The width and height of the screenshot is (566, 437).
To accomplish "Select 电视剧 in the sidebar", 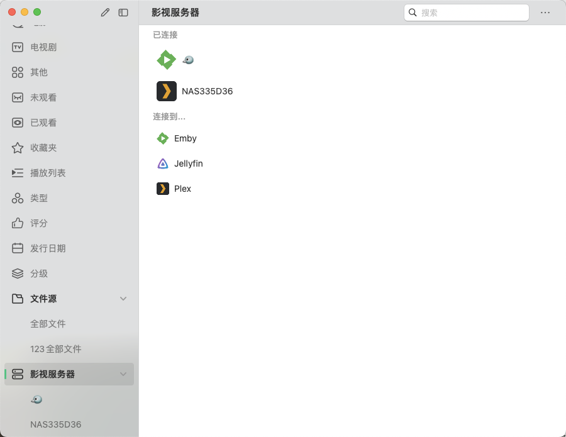I will [x=43, y=47].
